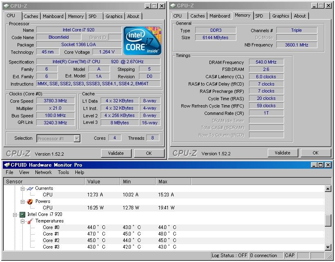Click the Temperatures thermometer icon
Image resolution: width=335 pixels, height=262 pixels.
pos(30,221)
